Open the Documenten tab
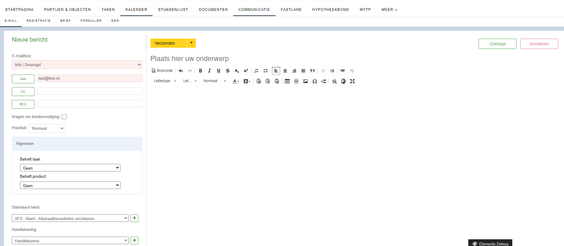Image resolution: width=564 pixels, height=246 pixels. tap(213, 10)
